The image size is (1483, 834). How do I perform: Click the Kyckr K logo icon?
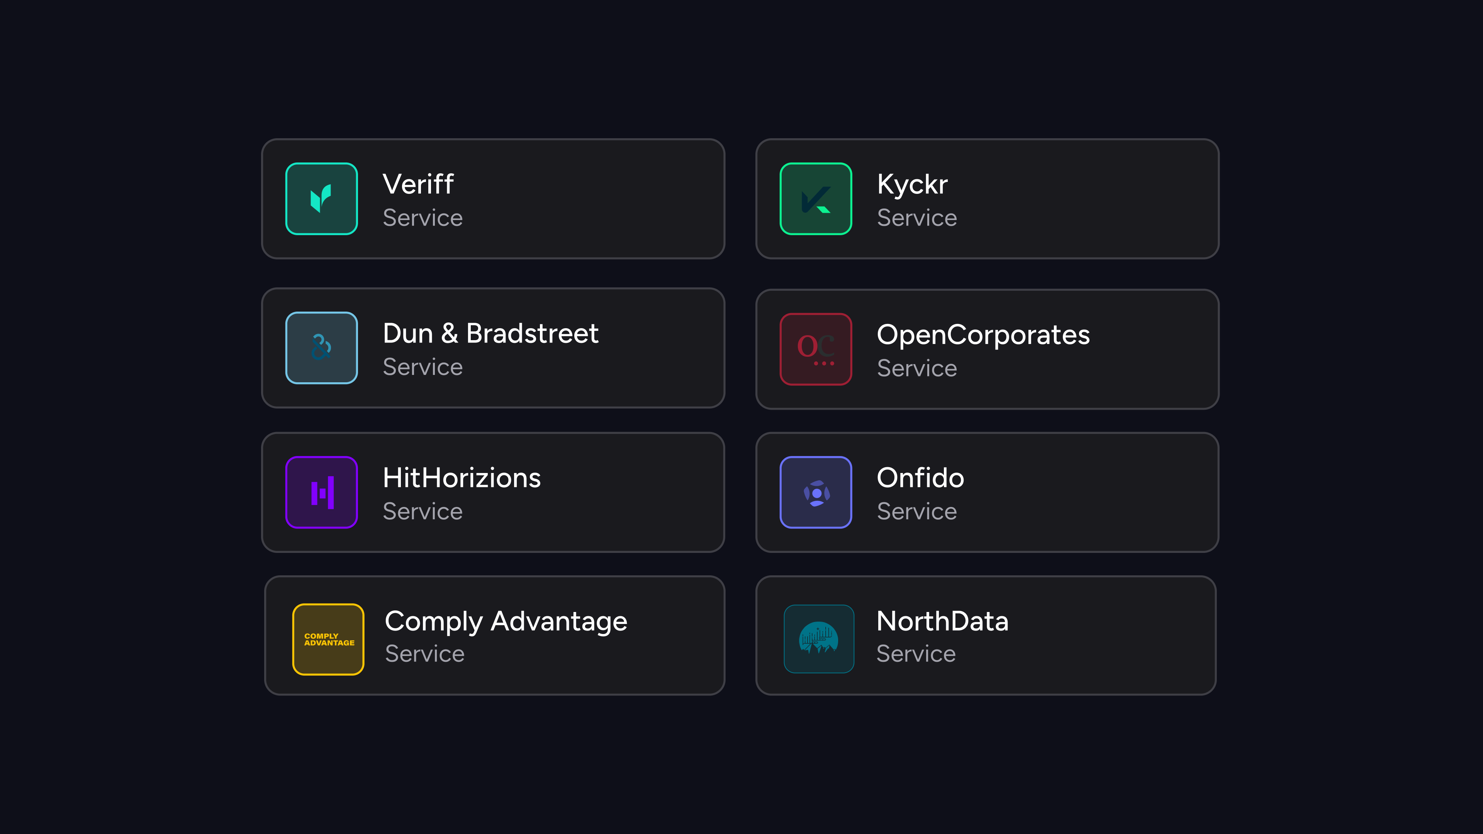pyautogui.click(x=815, y=198)
